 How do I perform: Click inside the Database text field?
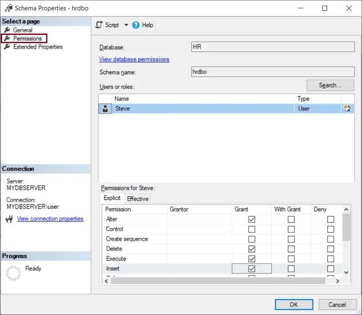272,46
